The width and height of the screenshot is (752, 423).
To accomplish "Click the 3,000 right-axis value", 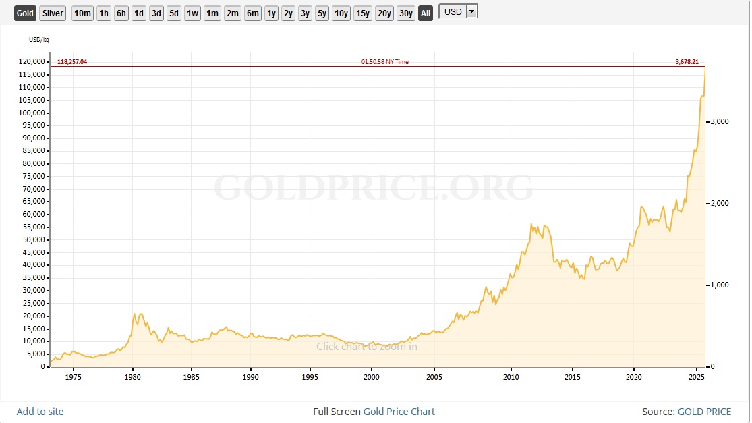I will tap(720, 122).
